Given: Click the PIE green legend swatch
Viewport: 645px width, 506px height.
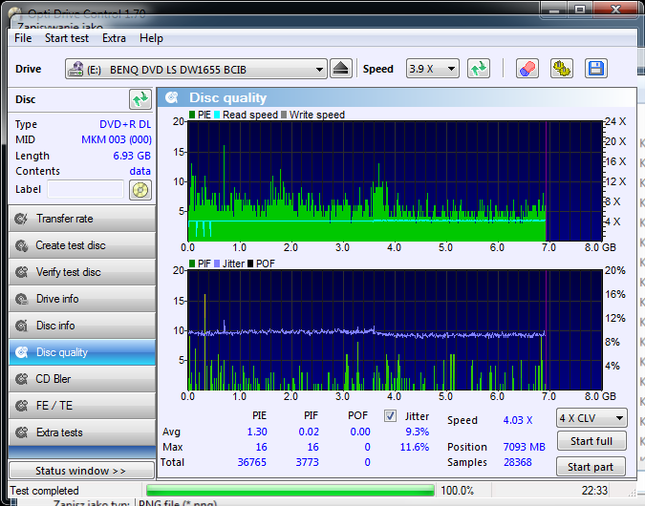Looking at the screenshot, I should pos(192,115).
